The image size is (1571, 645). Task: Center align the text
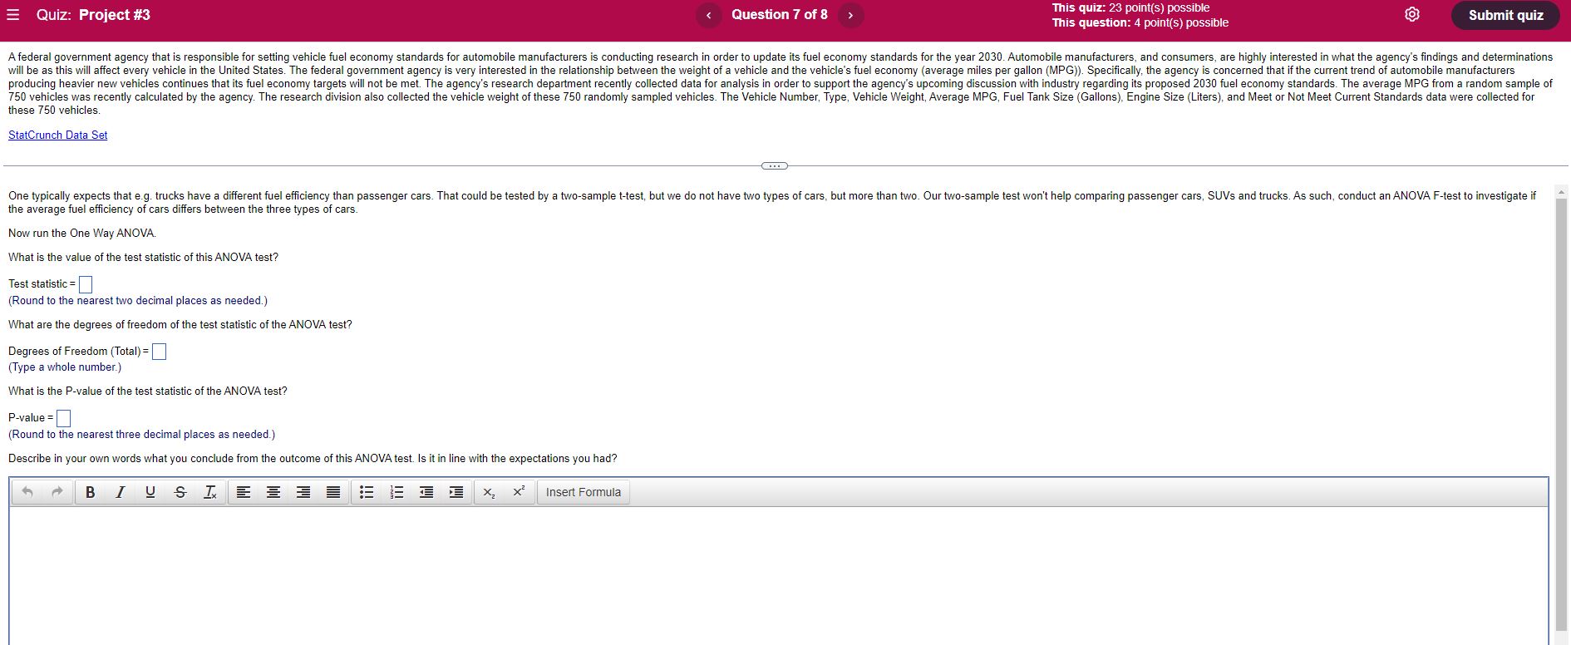click(x=273, y=492)
